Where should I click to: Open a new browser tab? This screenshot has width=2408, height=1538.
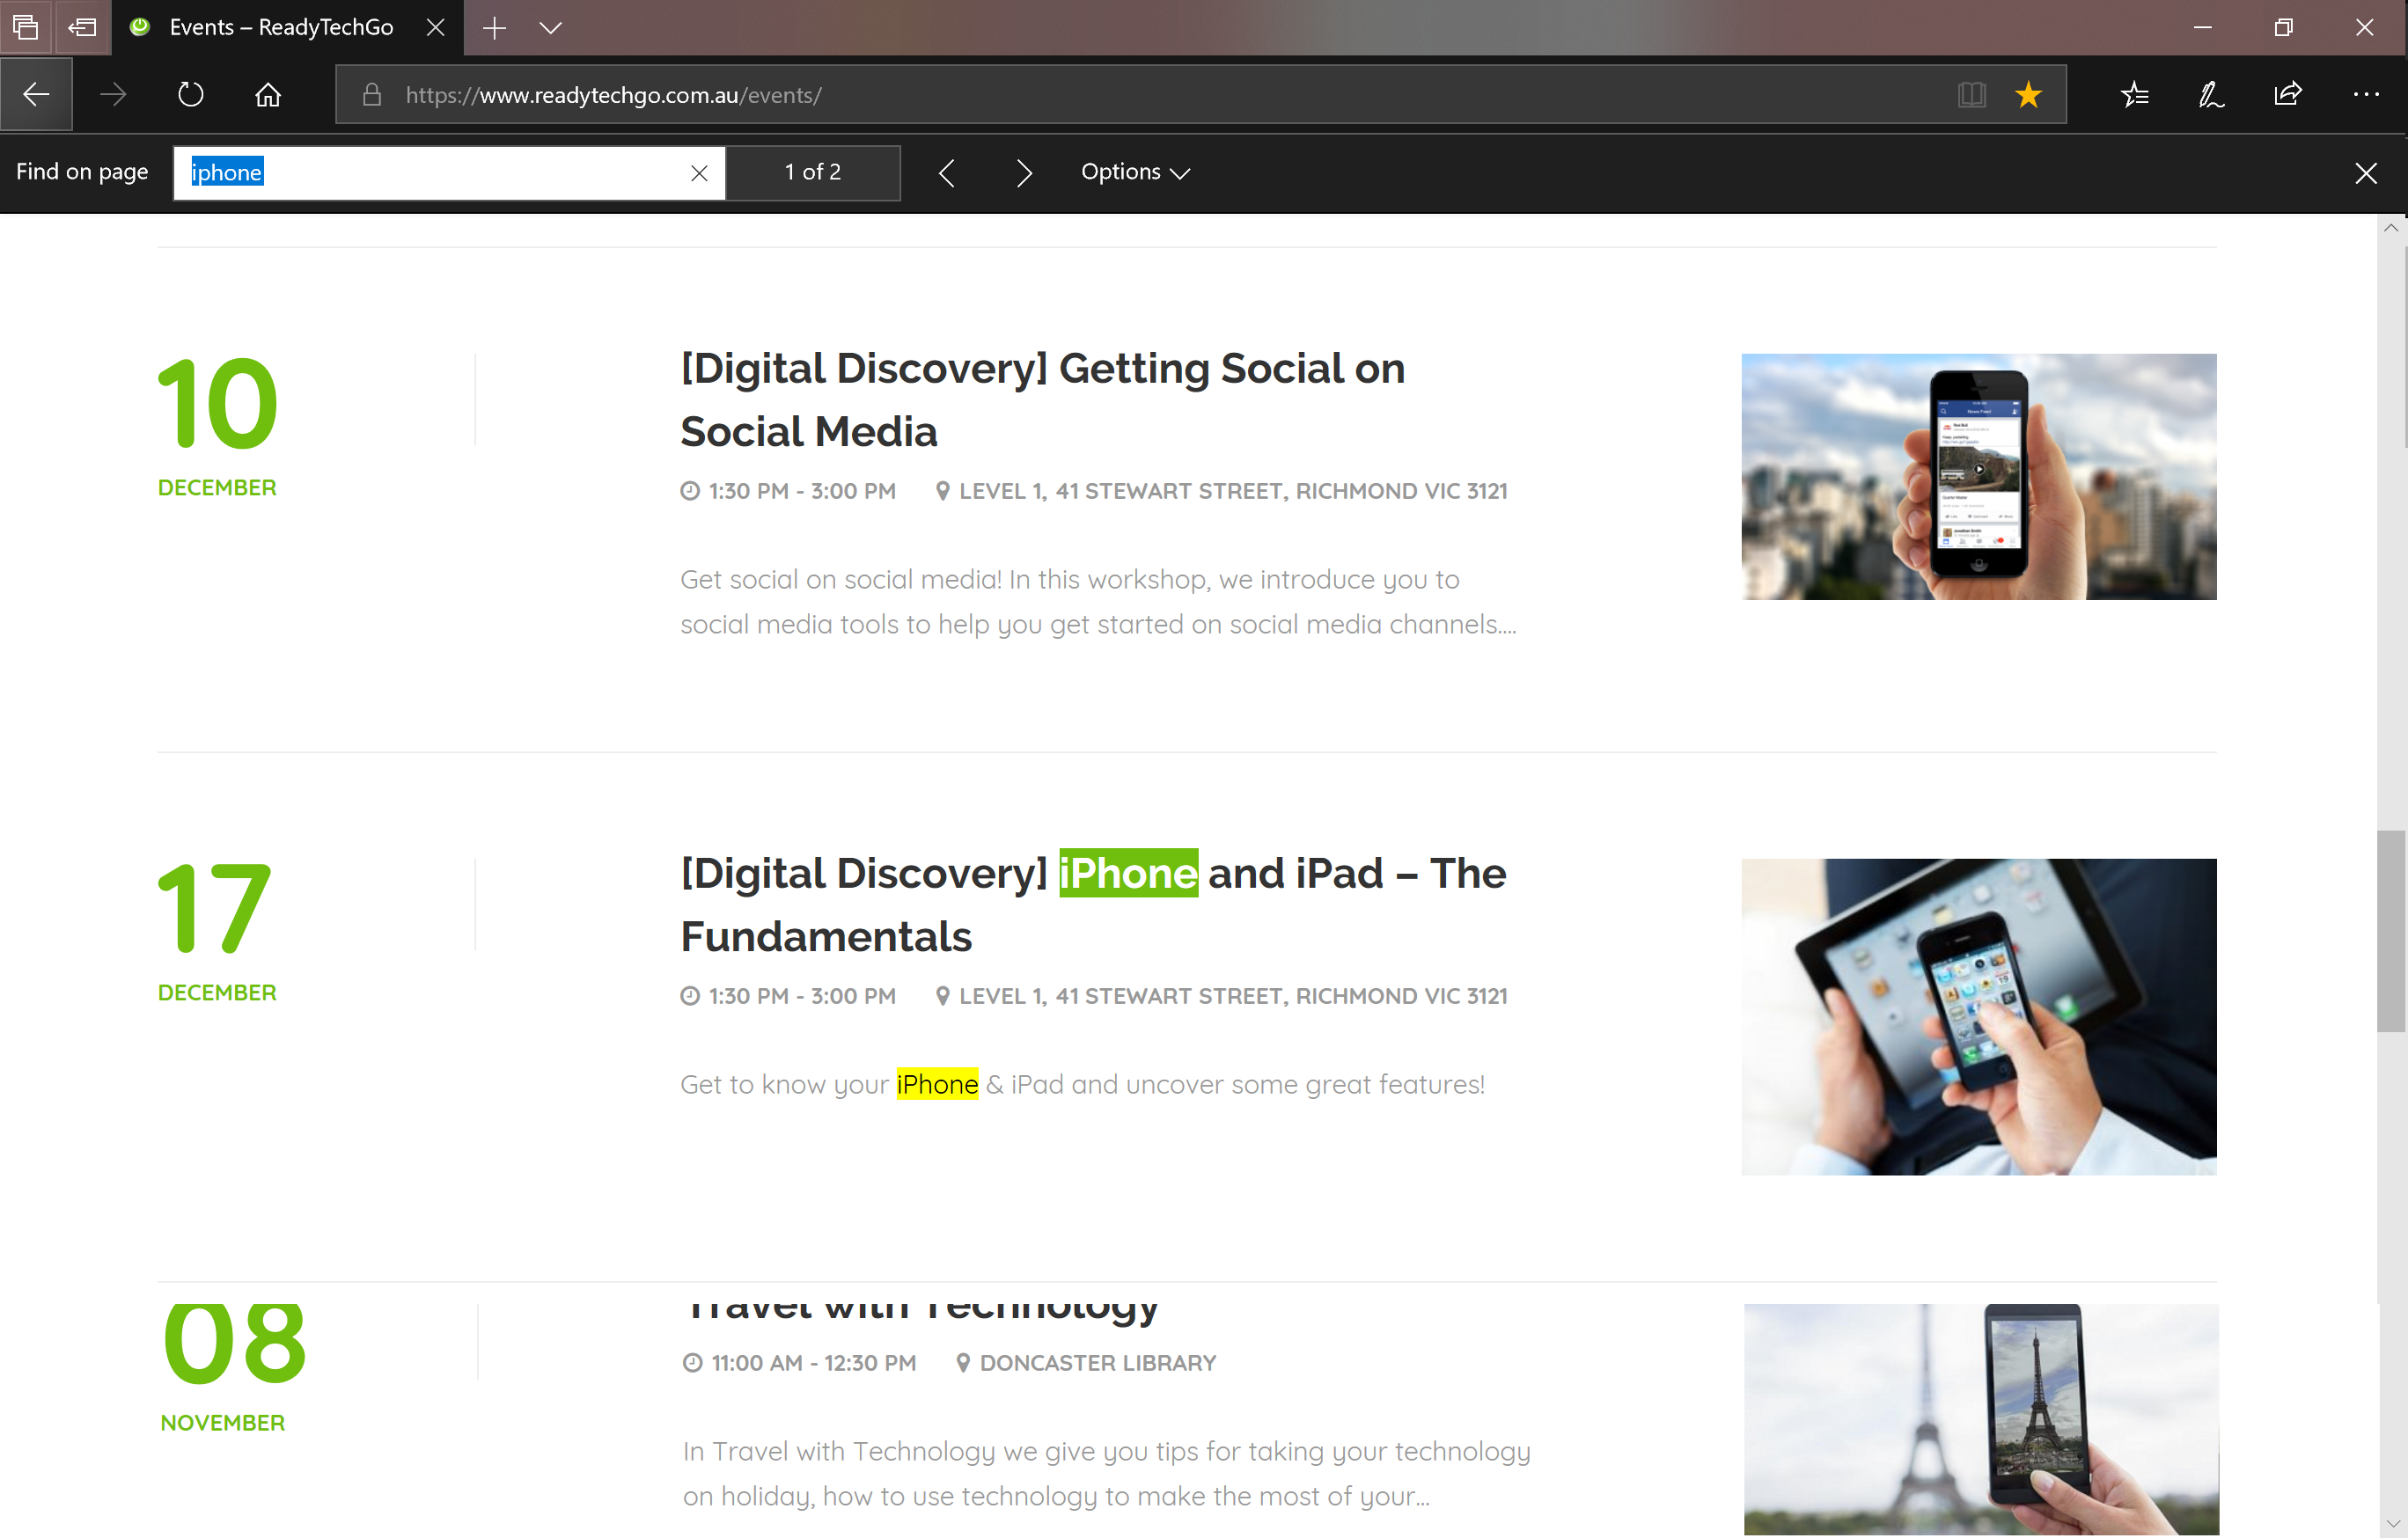[495, 28]
